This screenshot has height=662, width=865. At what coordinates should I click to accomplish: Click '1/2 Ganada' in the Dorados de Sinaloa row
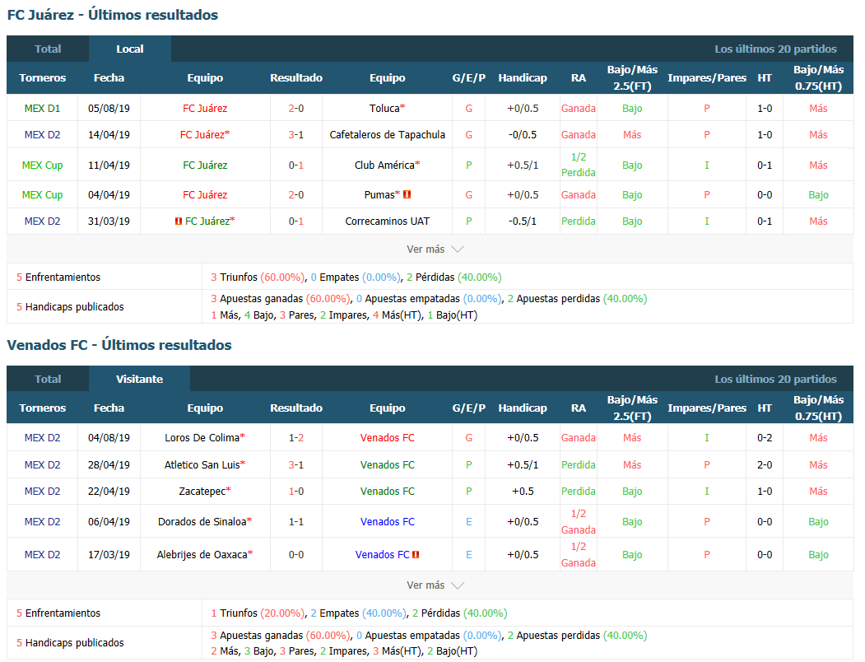[x=578, y=521]
